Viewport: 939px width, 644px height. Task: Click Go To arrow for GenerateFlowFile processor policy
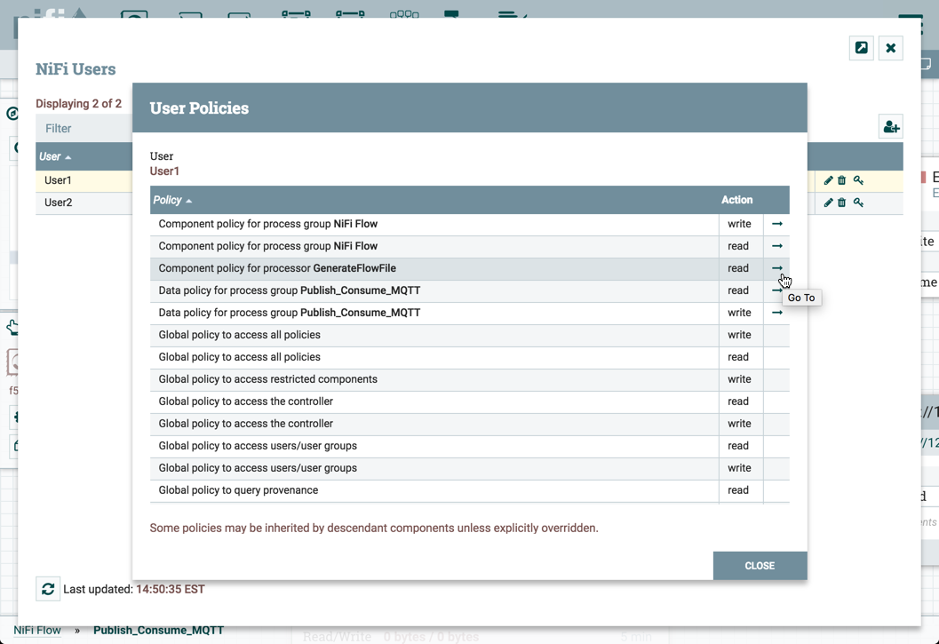pyautogui.click(x=776, y=268)
